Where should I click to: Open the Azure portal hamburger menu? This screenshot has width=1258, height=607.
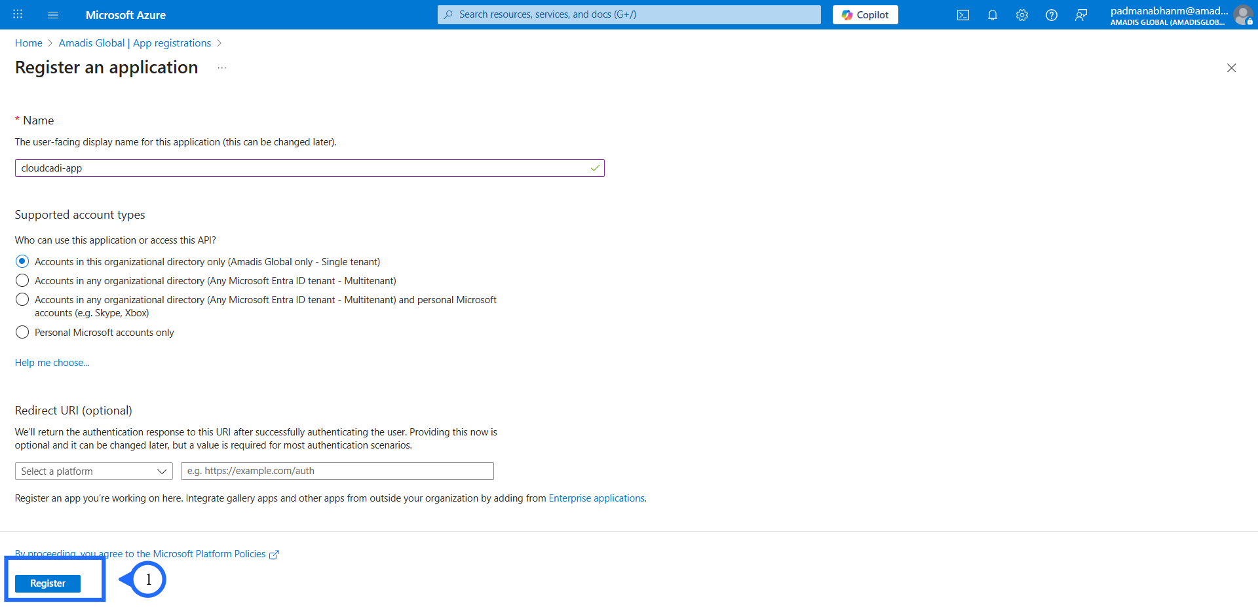click(53, 14)
